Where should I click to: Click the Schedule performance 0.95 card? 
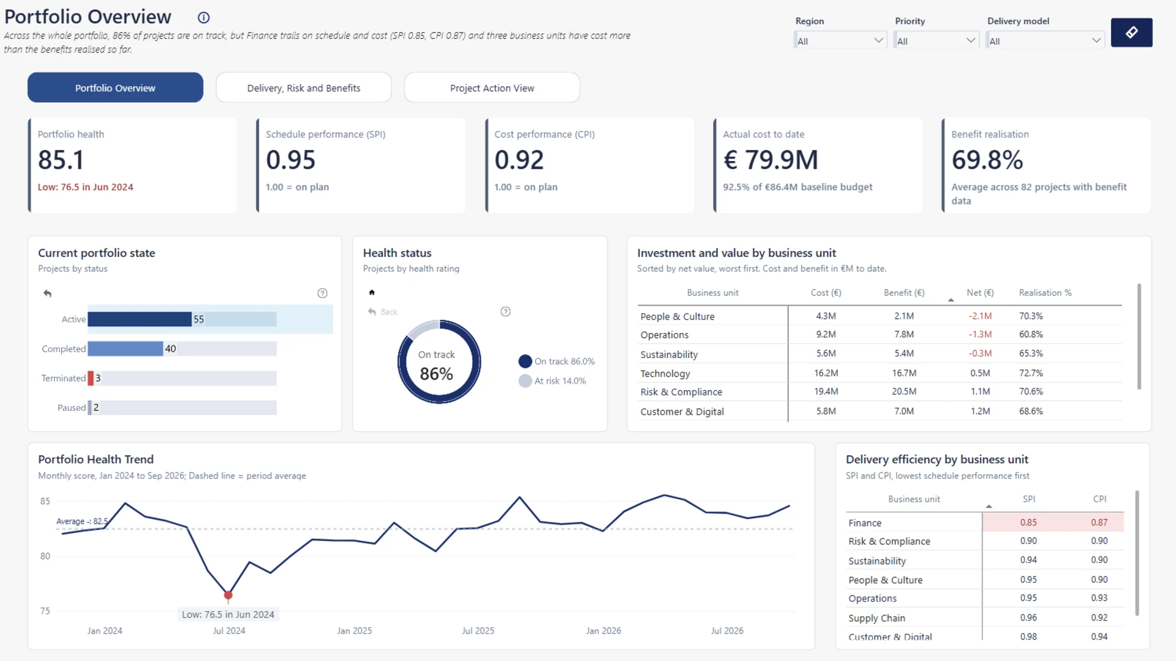[361, 165]
